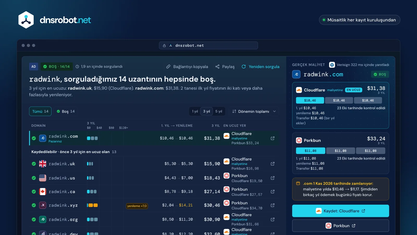The image size is (417, 235).
Task: Click the .org TLD icon beside radwink.org
Action: tap(42, 219)
